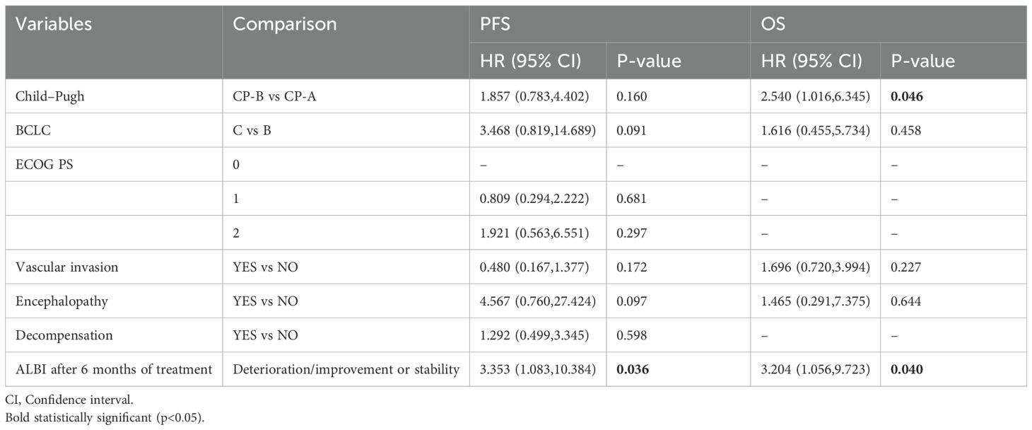The height and width of the screenshot is (430, 1032).
Task: Click the Variables column header
Action: [x=54, y=24]
